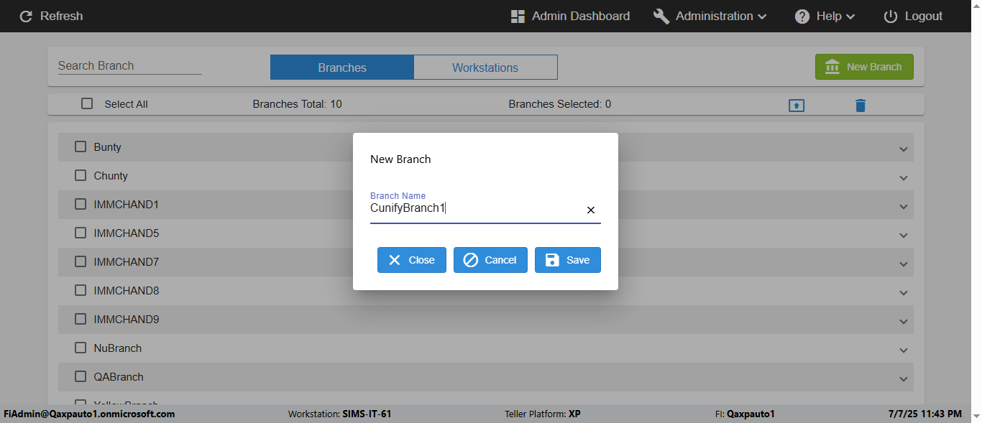Toggle the Select All checkbox
This screenshot has width=982, height=423.
[x=87, y=103]
